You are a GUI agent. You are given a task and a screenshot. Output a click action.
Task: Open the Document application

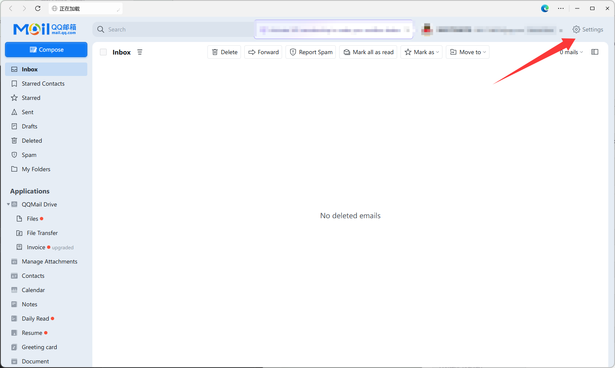pyautogui.click(x=46, y=361)
